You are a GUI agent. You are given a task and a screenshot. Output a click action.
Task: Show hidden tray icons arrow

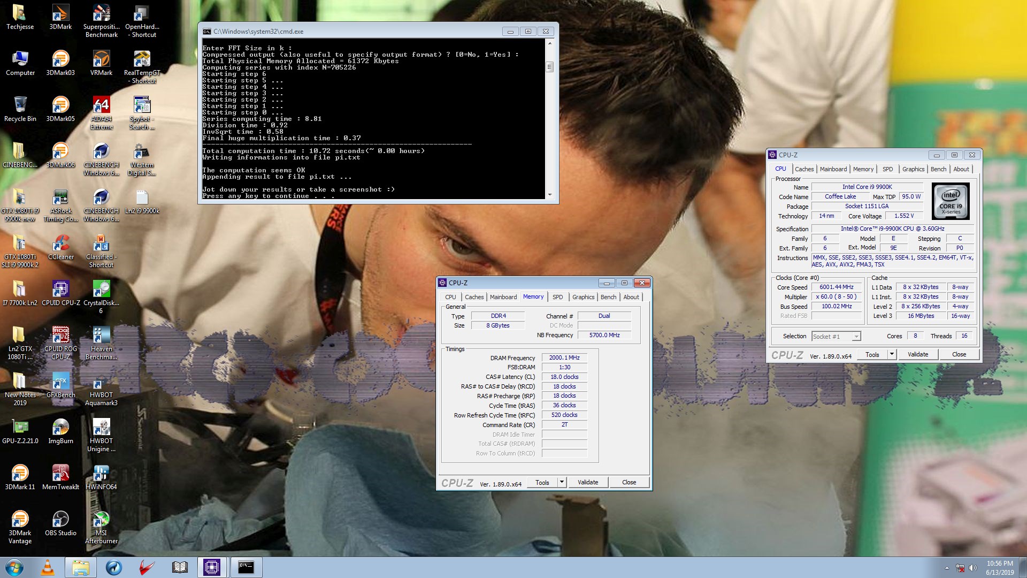point(947,568)
